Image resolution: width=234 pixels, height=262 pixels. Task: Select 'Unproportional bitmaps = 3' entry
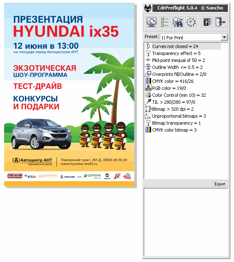[179, 116]
